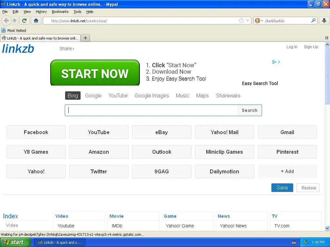
Task: Open the Y8 Games shortcut tile
Action: [36, 152]
